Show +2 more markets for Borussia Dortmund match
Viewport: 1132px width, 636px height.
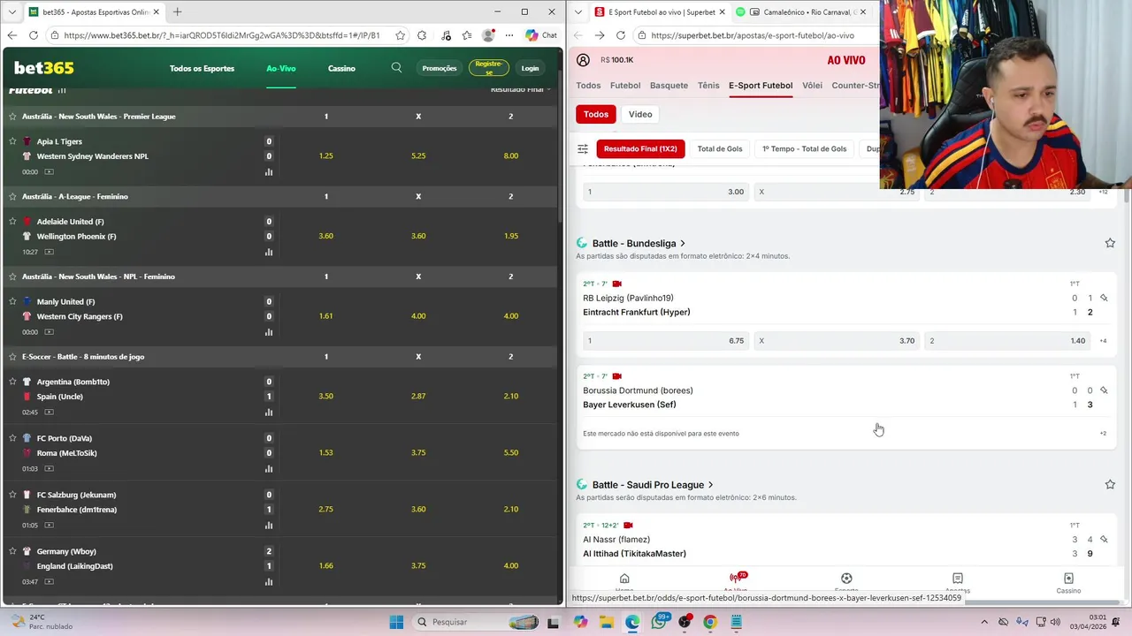click(1103, 434)
